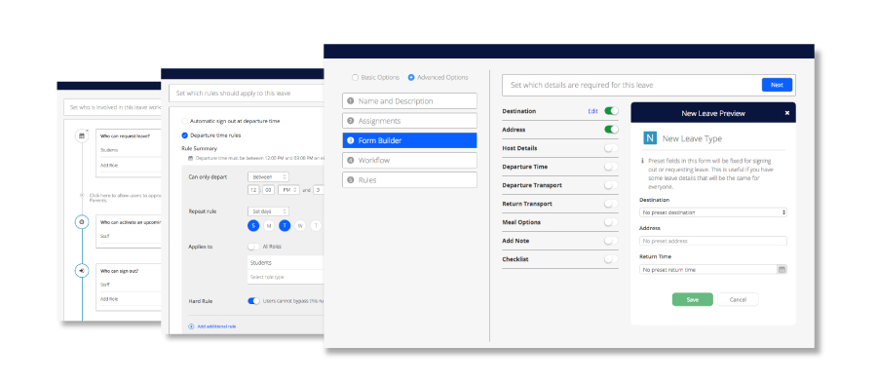Open the Return Time calendar picker icon
The height and width of the screenshot is (383, 877).
pos(782,270)
